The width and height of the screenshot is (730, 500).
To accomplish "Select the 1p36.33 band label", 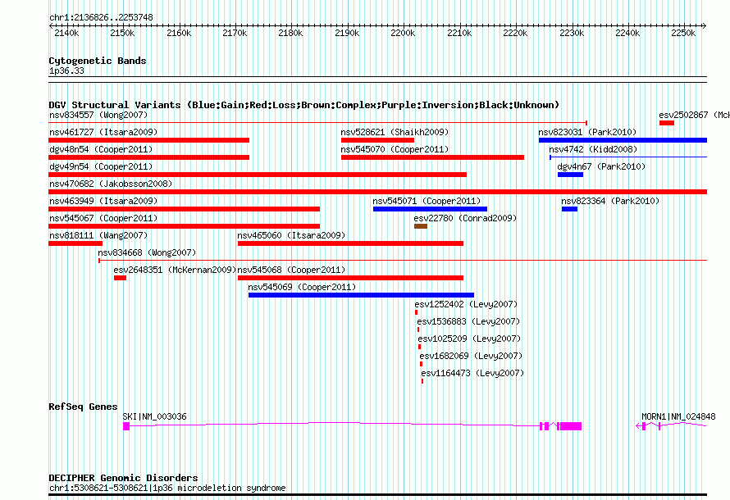I will [66, 70].
